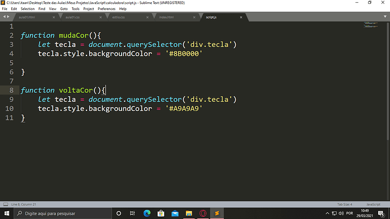Go to next tab with right arrow
Viewport: 390px width, 219px height.
(8, 16)
